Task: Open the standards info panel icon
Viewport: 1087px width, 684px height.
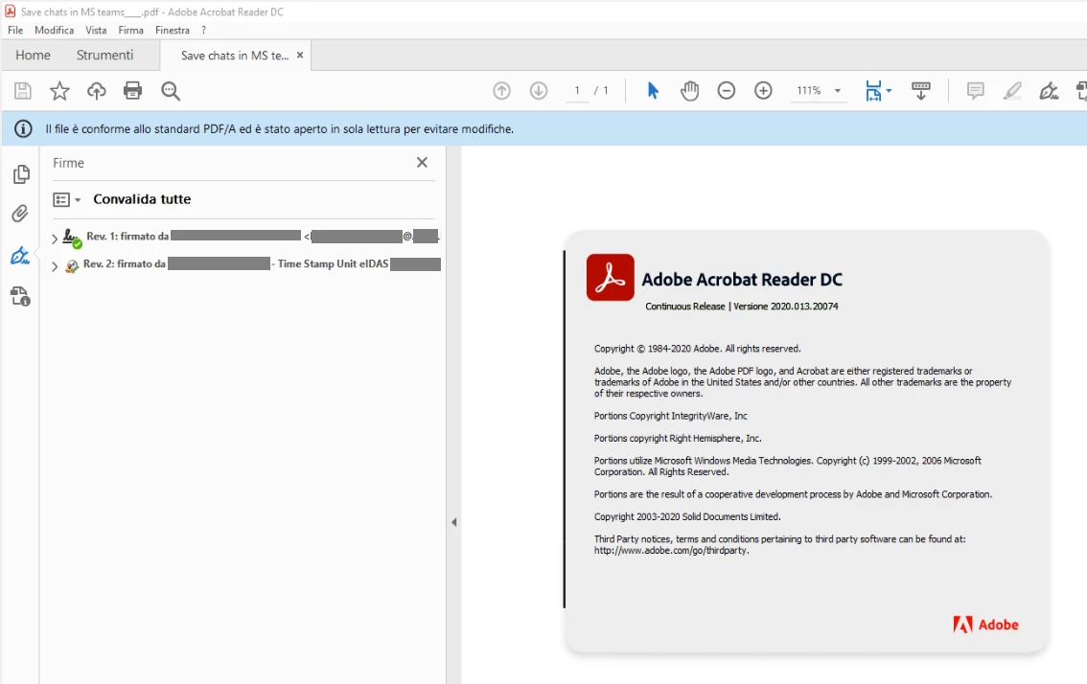Action: tap(20, 297)
